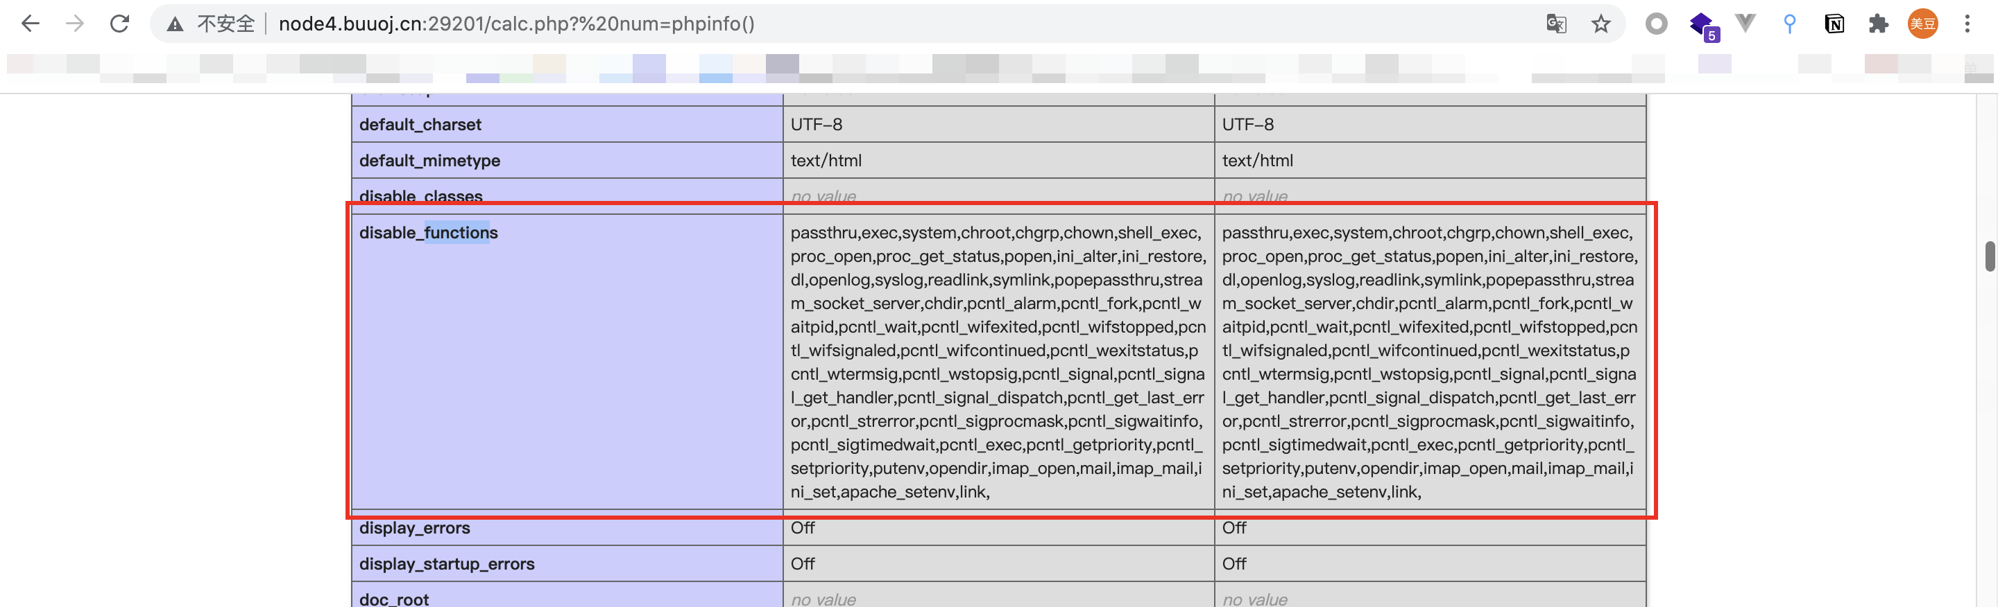Select the disable_functions directive name
This screenshot has height=607, width=1998.
pos(428,233)
